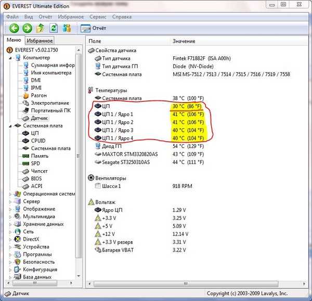
Task: Expand the Хранение данных tree node
Action: 10,224
